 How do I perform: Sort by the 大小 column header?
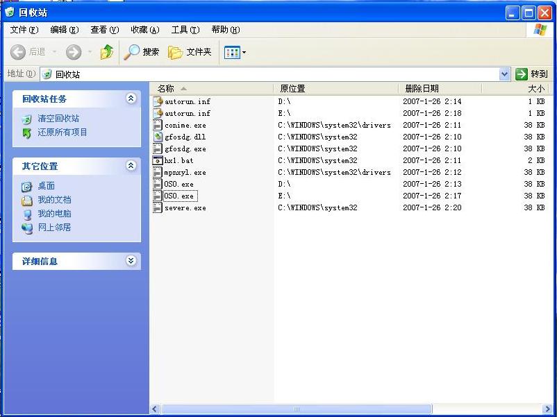(x=515, y=88)
